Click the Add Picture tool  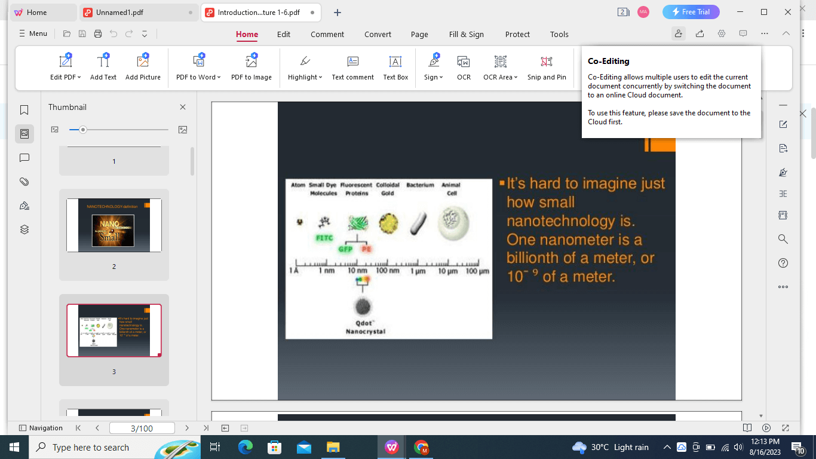click(x=143, y=67)
